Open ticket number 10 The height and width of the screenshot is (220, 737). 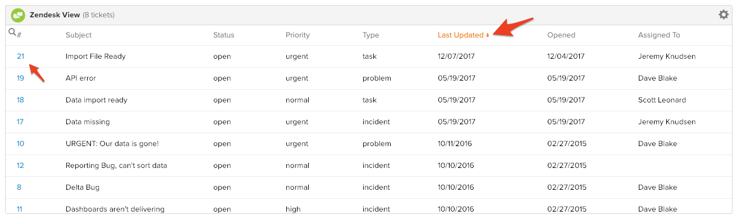pos(20,143)
